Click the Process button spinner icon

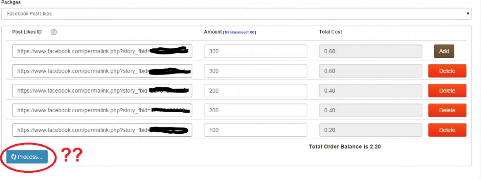[14, 157]
